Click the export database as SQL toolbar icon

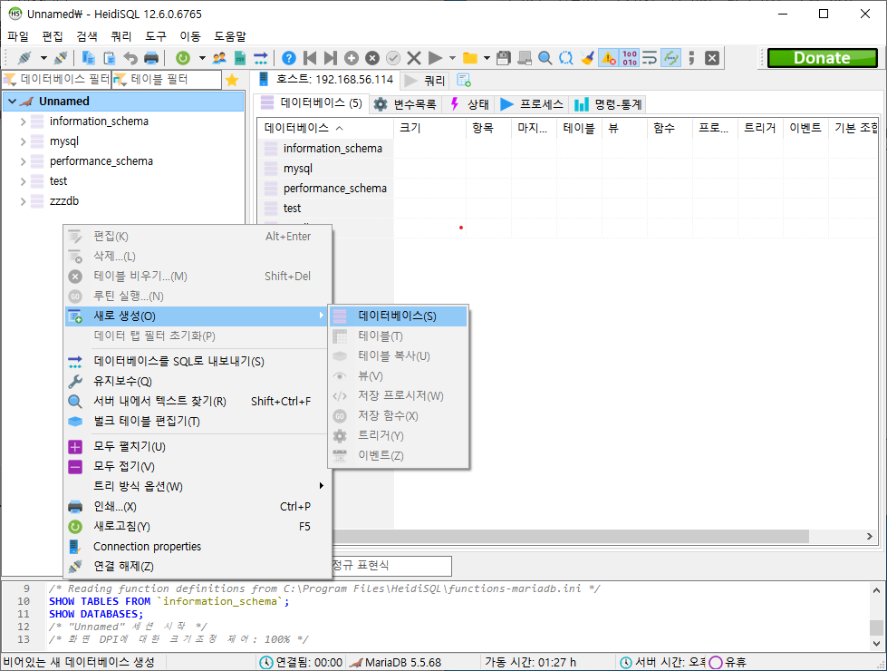[x=260, y=58]
